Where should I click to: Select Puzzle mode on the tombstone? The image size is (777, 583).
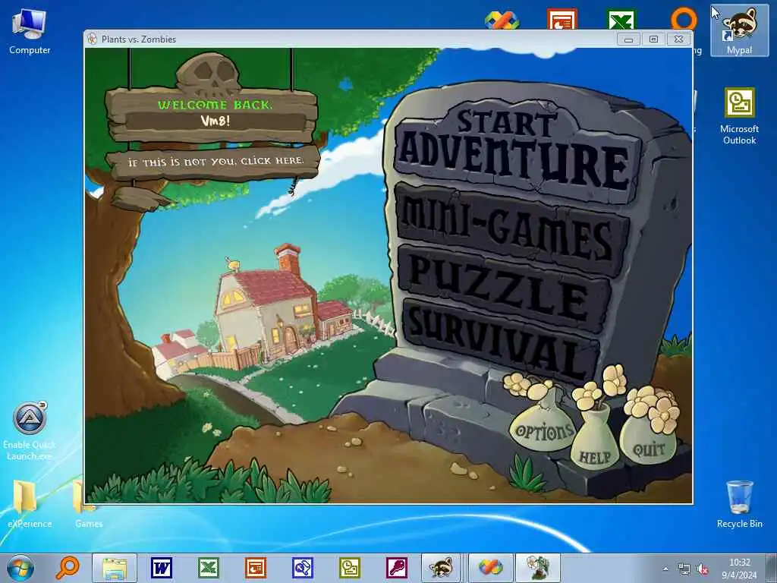[x=503, y=288]
